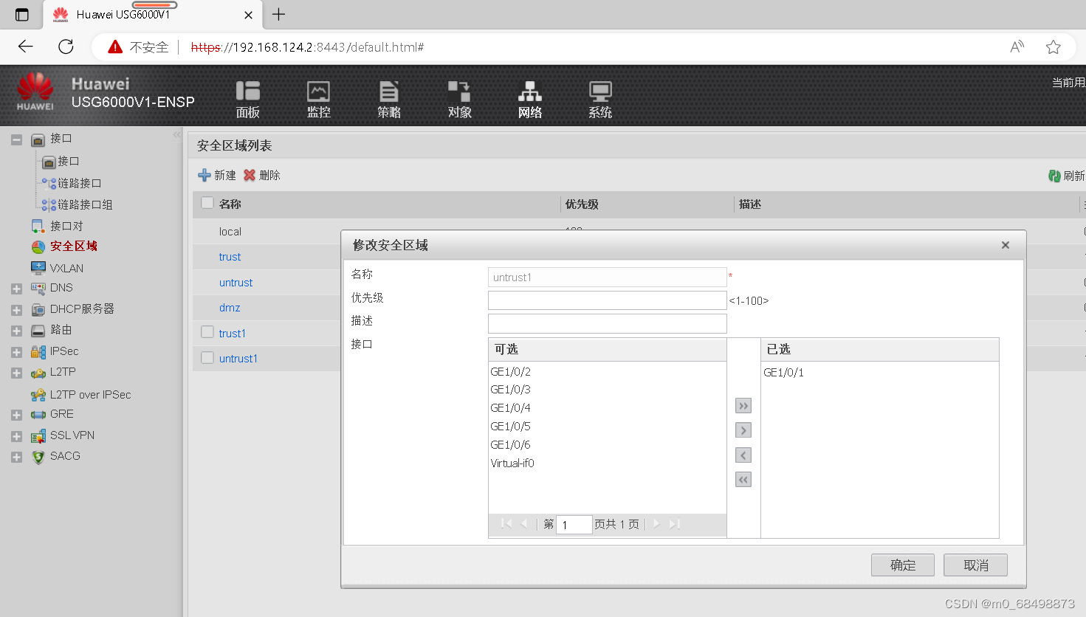Screen dimensions: 1086x617
Task: Expand the 路由 routing node
Action: pos(16,330)
